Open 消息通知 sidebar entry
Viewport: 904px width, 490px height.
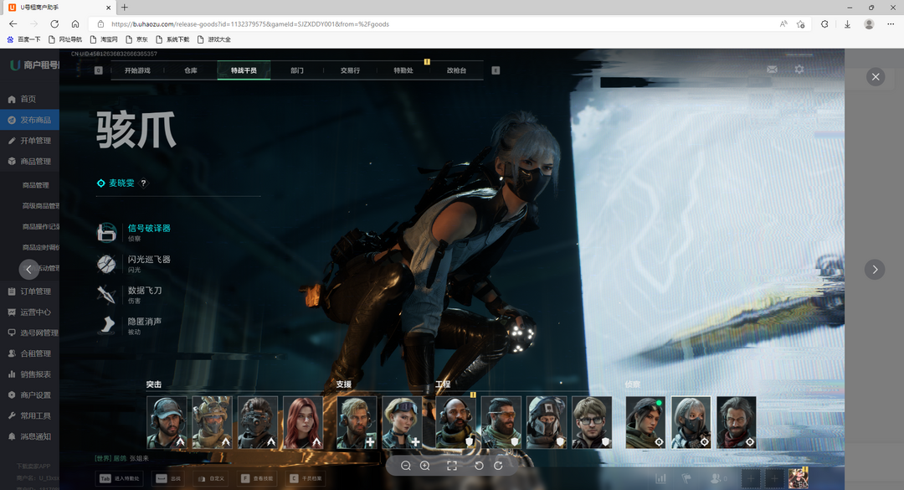29,437
